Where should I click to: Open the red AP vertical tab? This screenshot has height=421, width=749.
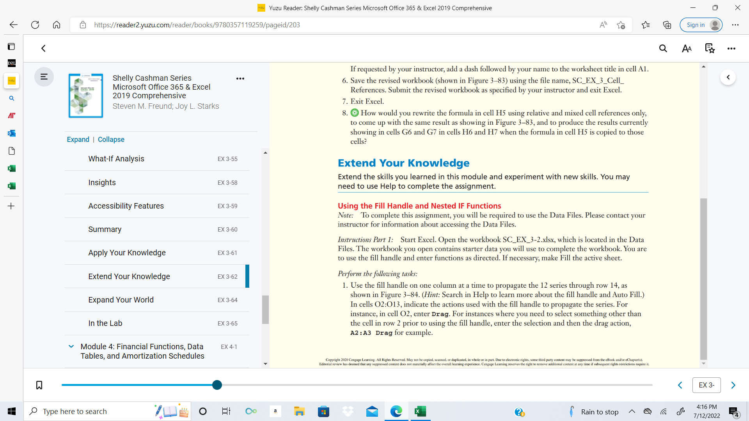tap(11, 116)
